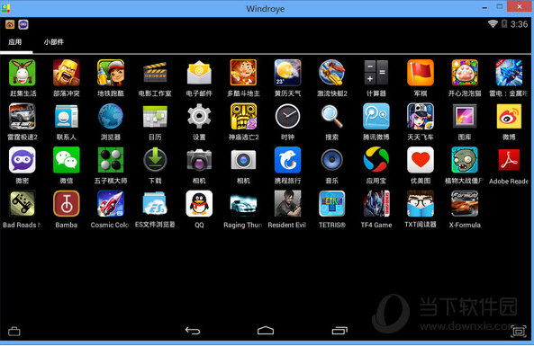The width and height of the screenshot is (534, 346).
Task: Launch the 部落冲突 Clash of Clans game
Action: click(67, 73)
